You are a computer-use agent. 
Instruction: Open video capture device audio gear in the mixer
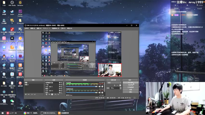pos(102,93)
